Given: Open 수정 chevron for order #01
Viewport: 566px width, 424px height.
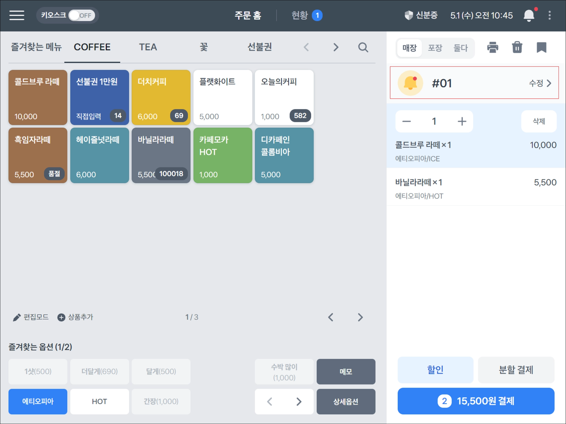Looking at the screenshot, I should click(x=540, y=83).
